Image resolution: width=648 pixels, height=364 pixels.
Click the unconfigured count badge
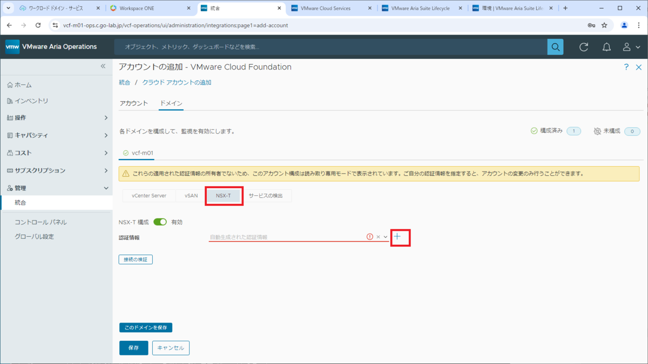(x=632, y=131)
